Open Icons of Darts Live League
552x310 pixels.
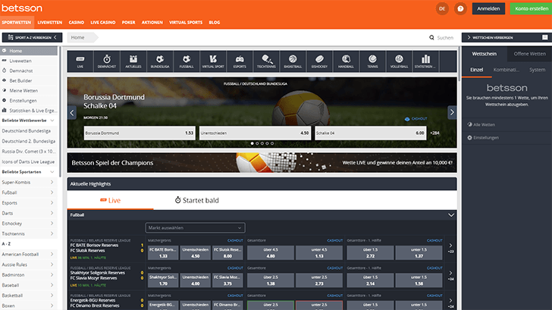tap(28, 162)
